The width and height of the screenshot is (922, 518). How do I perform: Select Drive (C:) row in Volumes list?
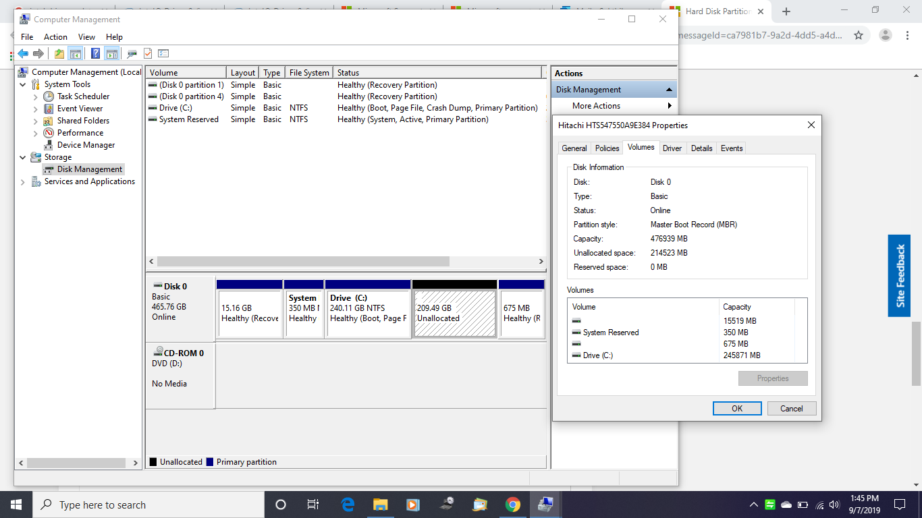[x=682, y=355]
